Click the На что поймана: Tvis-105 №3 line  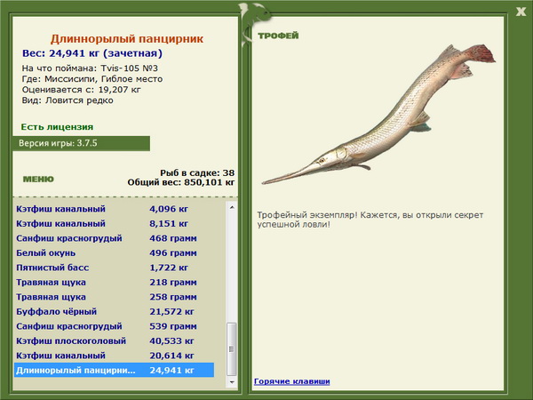click(90, 68)
